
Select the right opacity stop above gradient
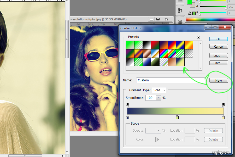coord(223,105)
